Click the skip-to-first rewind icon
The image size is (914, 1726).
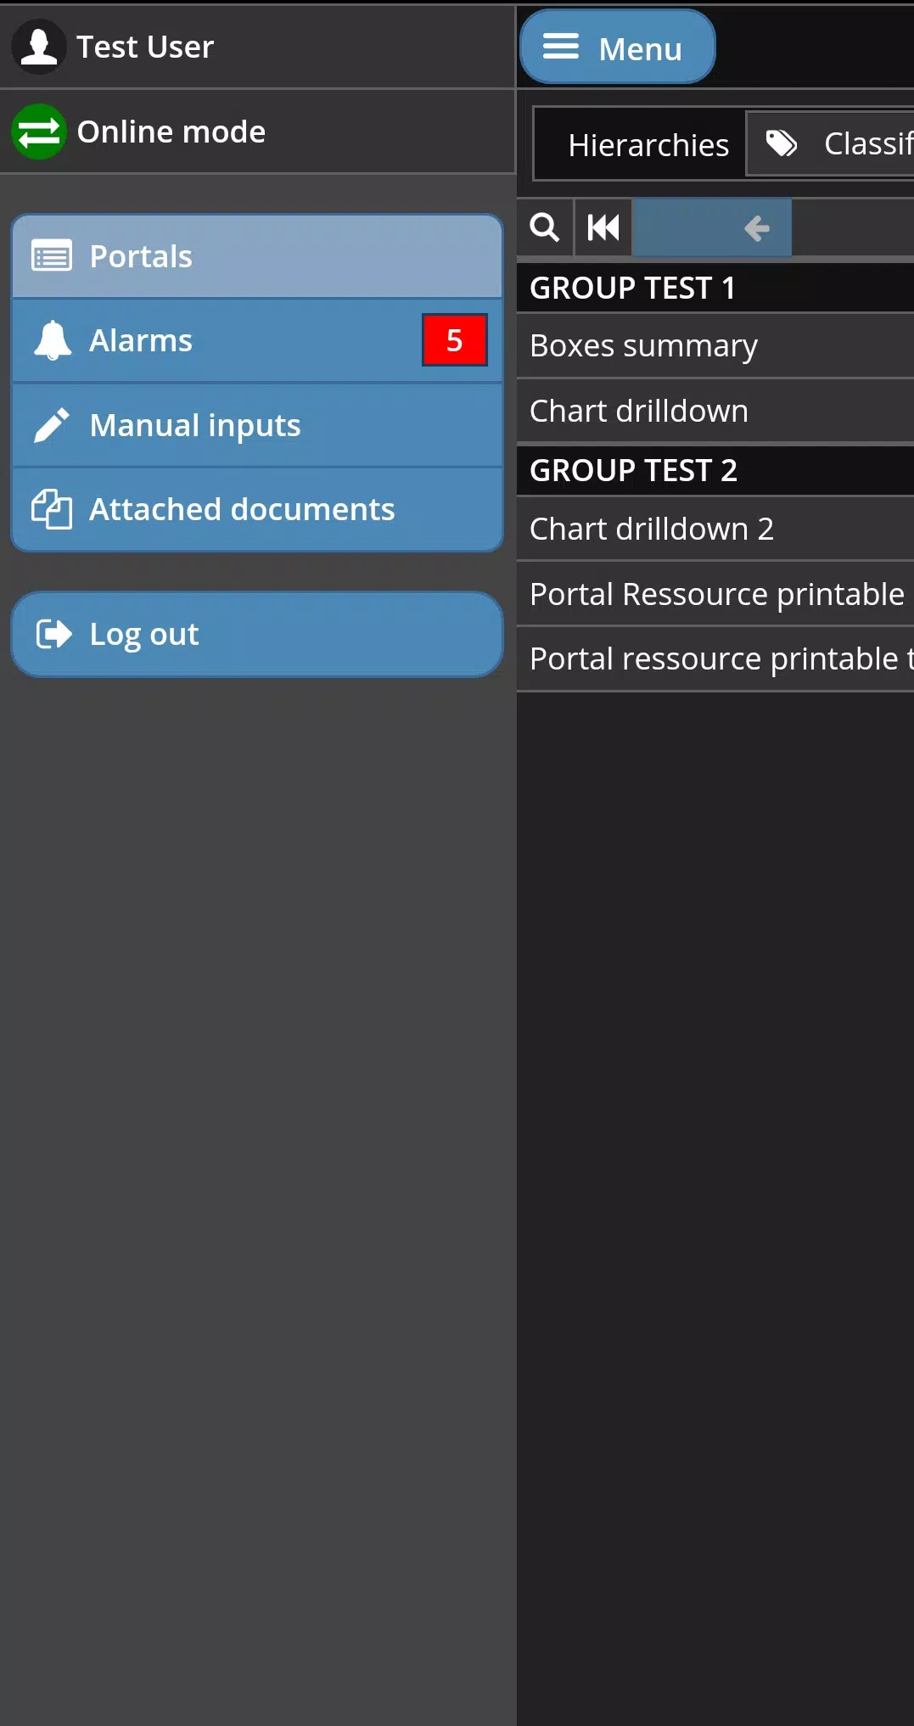(x=603, y=227)
